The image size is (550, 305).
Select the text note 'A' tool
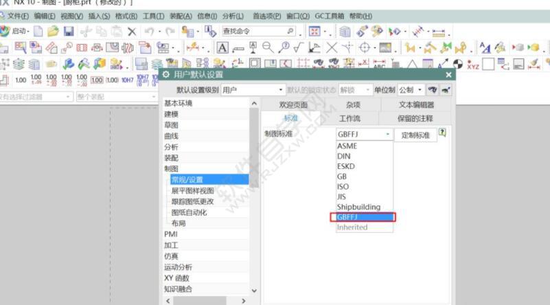click(x=222, y=47)
